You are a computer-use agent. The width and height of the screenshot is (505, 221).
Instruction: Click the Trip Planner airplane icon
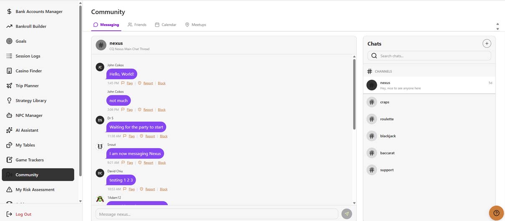[9, 86]
